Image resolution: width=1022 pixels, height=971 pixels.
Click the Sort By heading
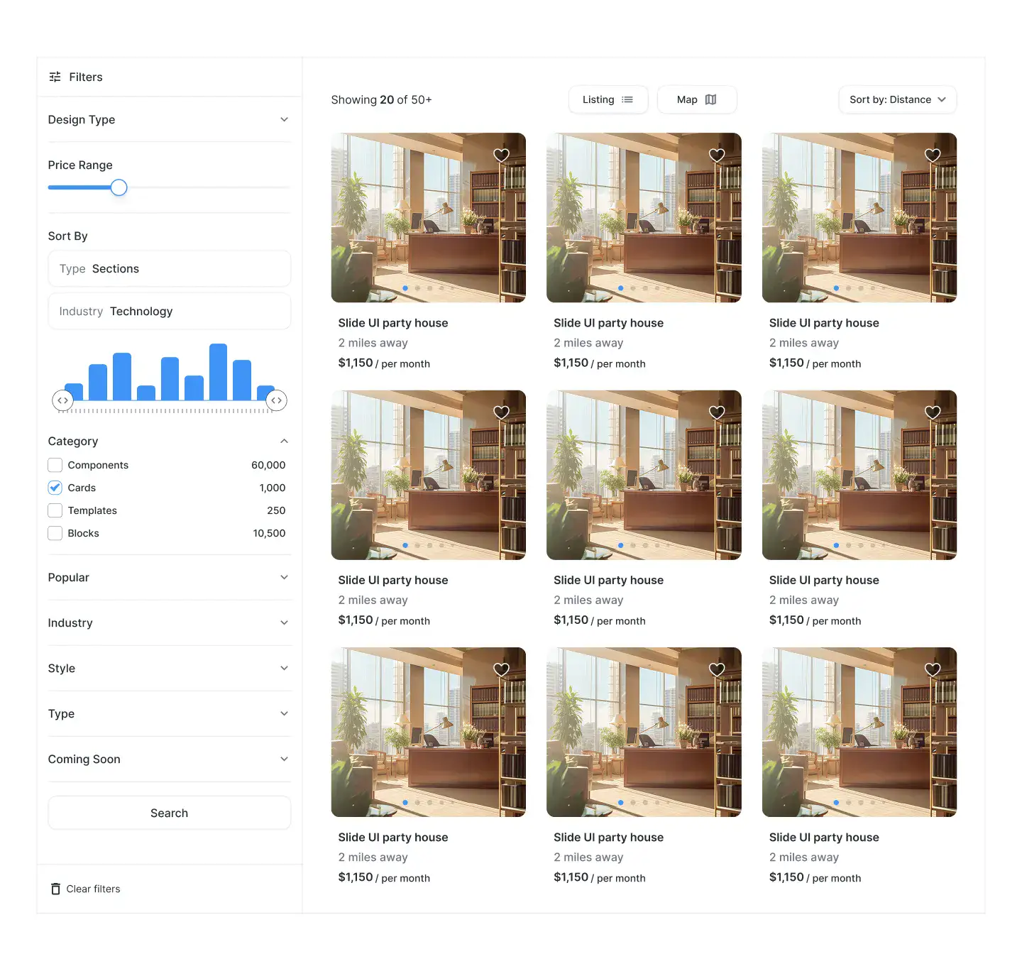click(67, 236)
